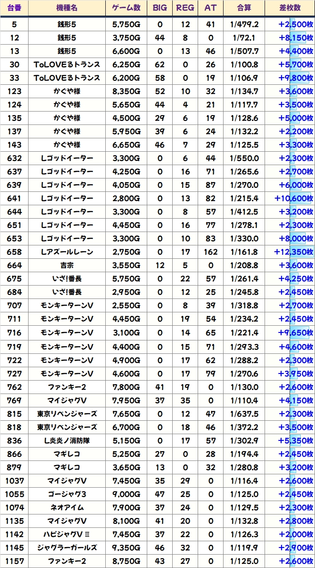Click the 台番 column header
The image size is (315, 568).
[14, 8]
